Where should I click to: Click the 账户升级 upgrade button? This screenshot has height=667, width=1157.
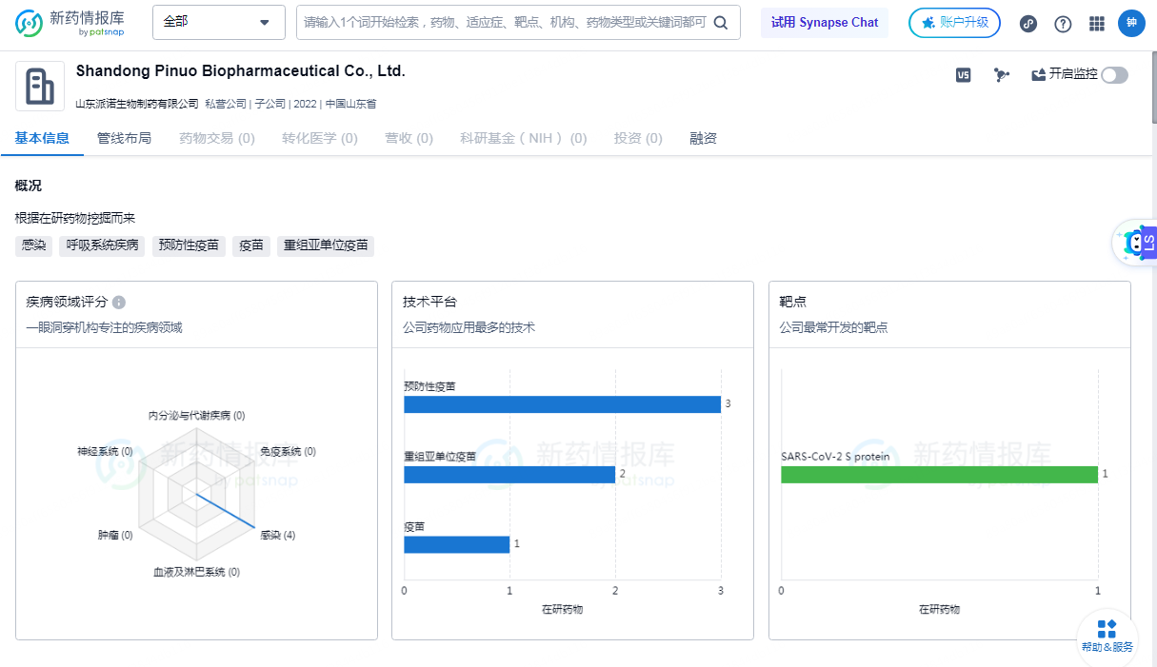pyautogui.click(x=954, y=22)
